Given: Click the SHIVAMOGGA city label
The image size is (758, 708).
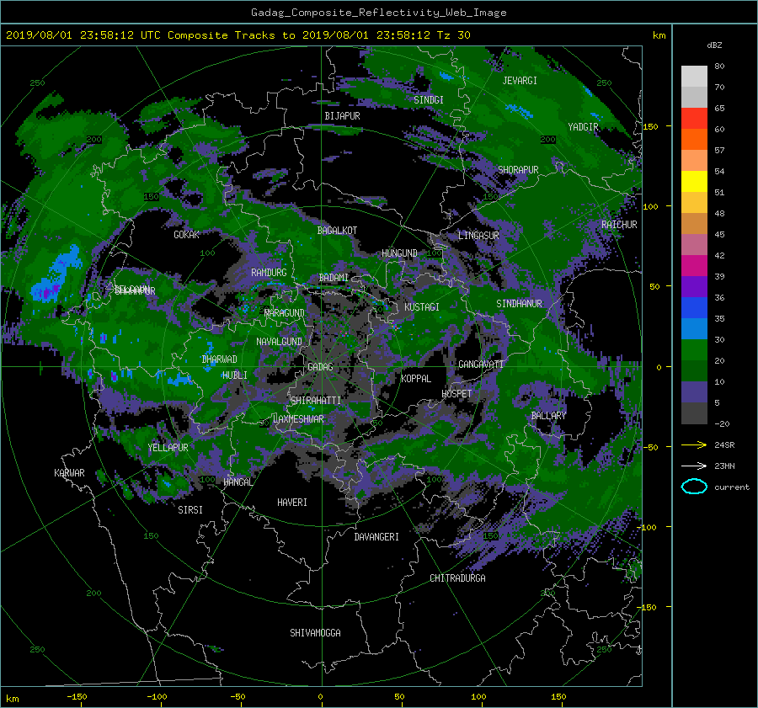Looking at the screenshot, I should coord(315,633).
